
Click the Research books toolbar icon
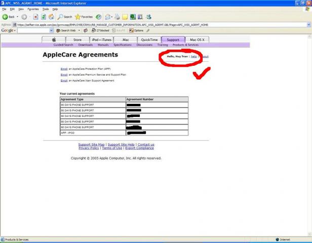tap(140, 17)
